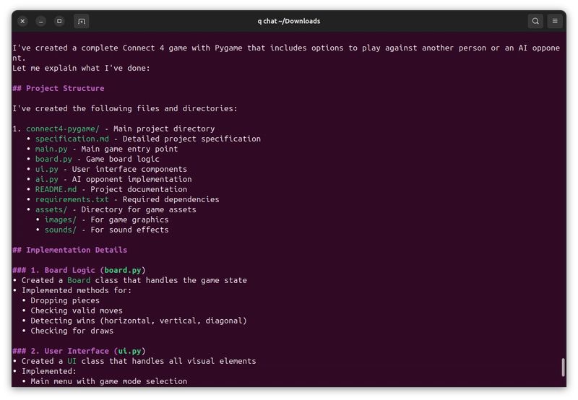Click the 'README.md' filename
Screen dimensions: 578x400
pyautogui.click(x=56, y=189)
